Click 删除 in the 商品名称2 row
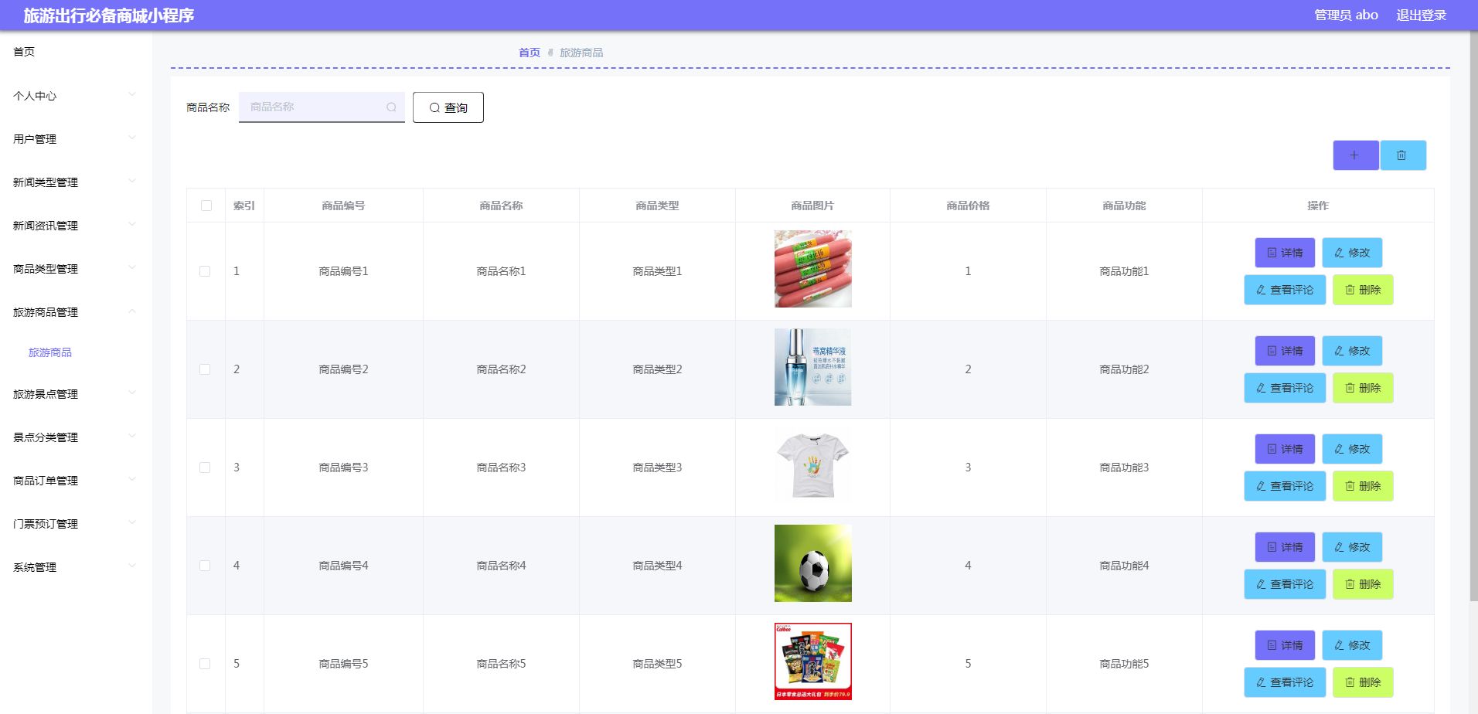 (x=1363, y=388)
